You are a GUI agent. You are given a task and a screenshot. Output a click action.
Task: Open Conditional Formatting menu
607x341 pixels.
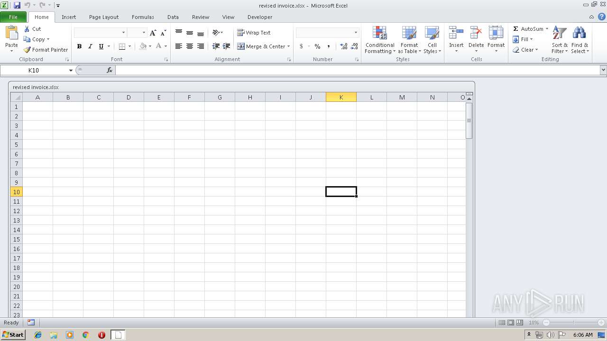(380, 40)
